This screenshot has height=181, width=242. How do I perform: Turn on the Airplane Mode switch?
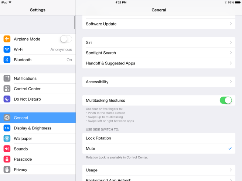tap(66, 39)
